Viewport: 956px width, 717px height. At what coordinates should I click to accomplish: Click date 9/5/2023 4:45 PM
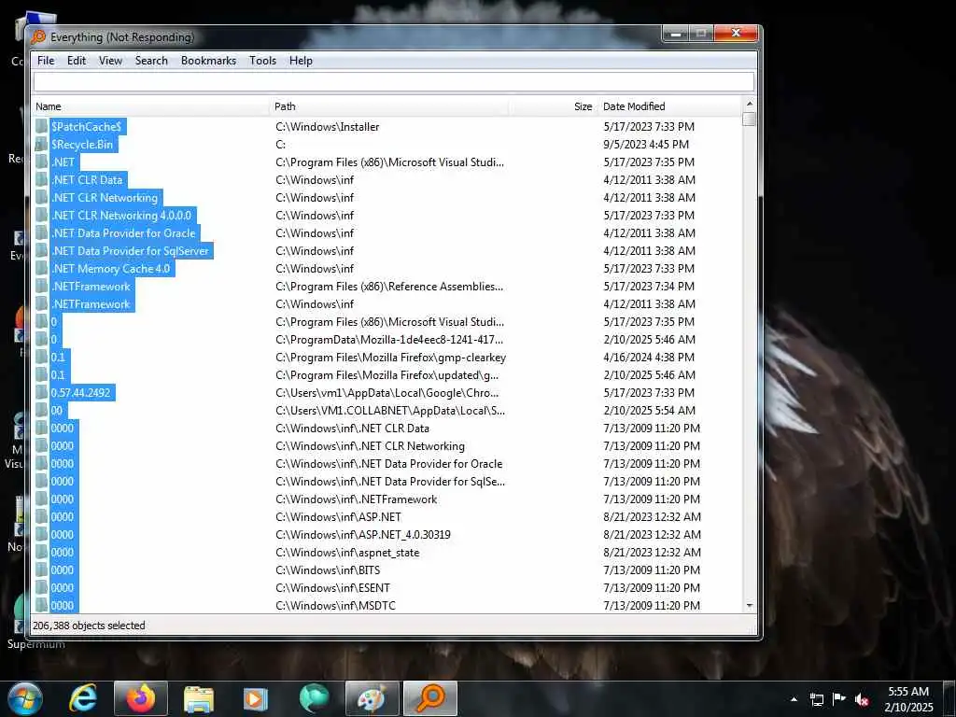pyautogui.click(x=646, y=145)
